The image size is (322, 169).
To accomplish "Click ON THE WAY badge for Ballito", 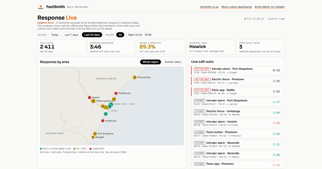I will (202, 90).
